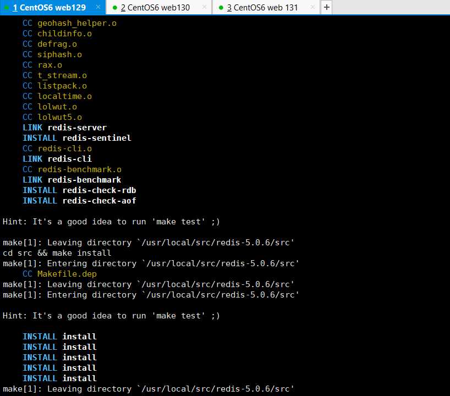Click the 'INSTALL redis-check-aof' line
This screenshot has height=396, width=450.
[x=80, y=201]
